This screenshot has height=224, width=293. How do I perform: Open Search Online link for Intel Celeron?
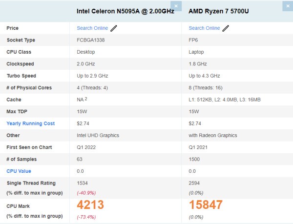coord(92,28)
